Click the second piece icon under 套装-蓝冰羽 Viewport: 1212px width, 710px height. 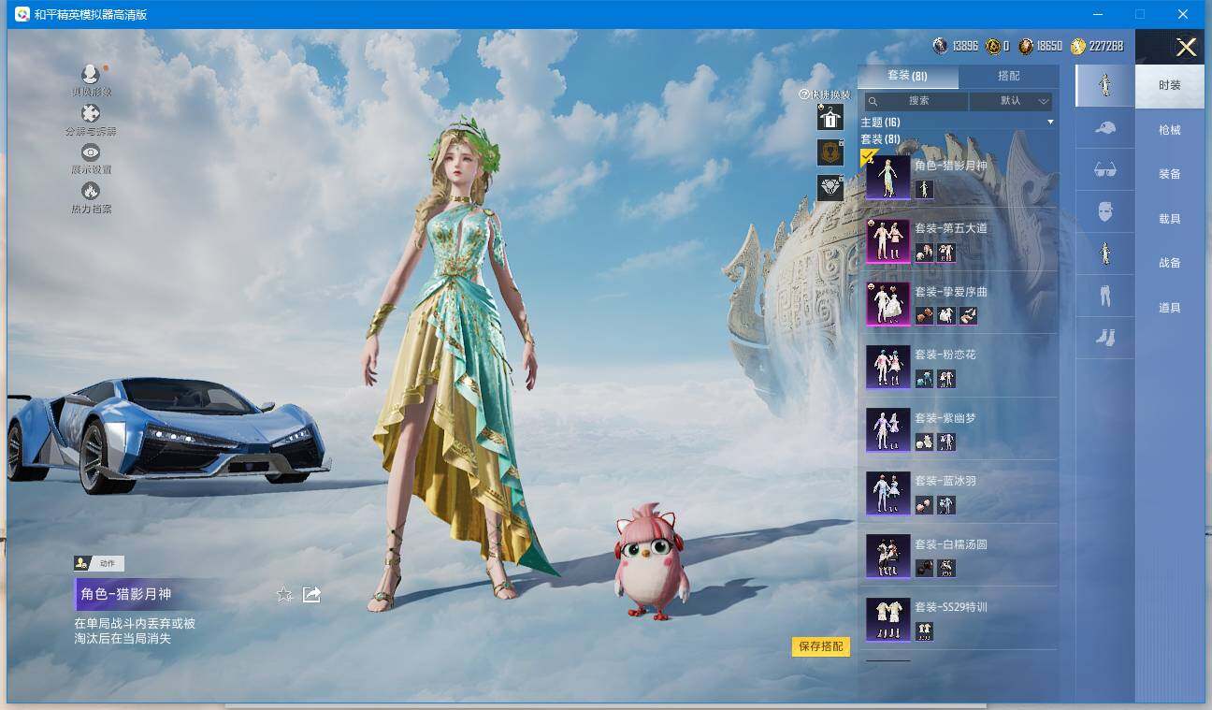pos(946,505)
